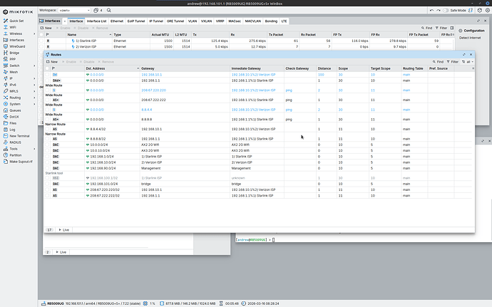492x307 pixels.
Task: Toggle the Safe Mode switch
Action: [446, 11]
